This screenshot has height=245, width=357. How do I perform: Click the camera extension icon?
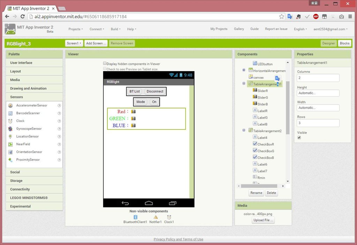click(x=342, y=17)
